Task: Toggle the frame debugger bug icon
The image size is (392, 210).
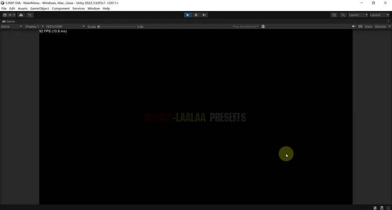Action: pos(263,27)
